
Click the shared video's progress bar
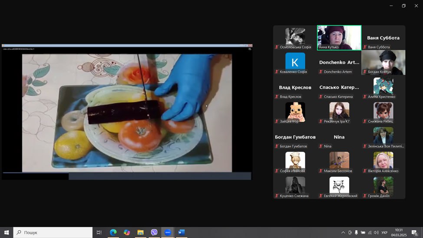[127, 176]
